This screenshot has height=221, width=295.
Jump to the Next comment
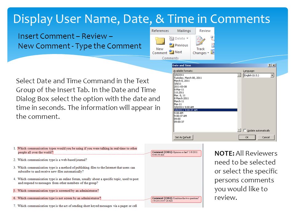pos(175,52)
